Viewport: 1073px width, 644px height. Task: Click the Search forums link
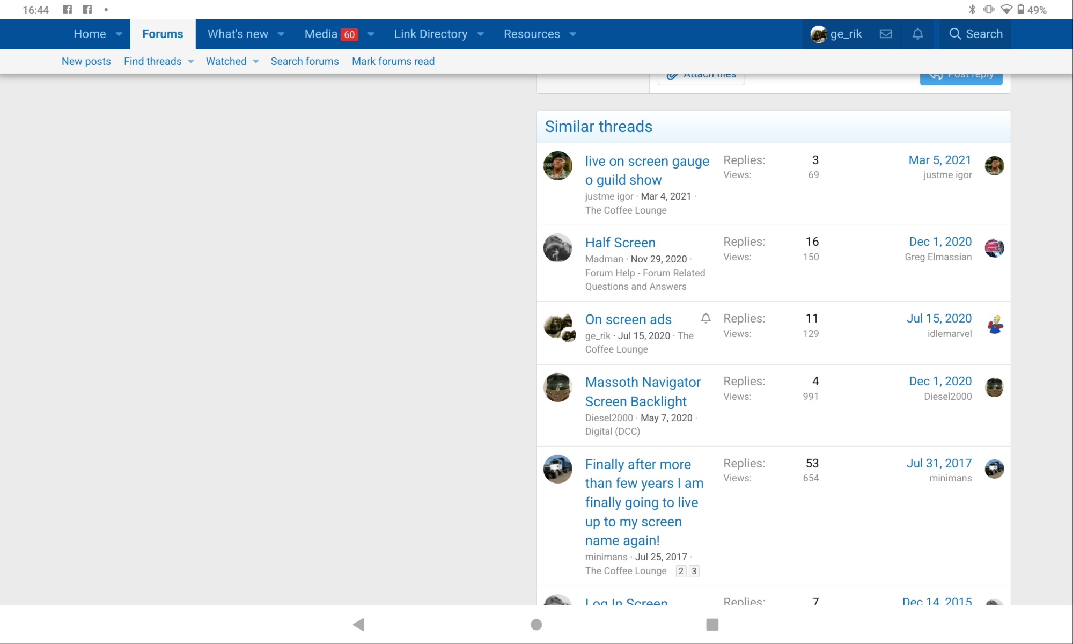pos(305,61)
